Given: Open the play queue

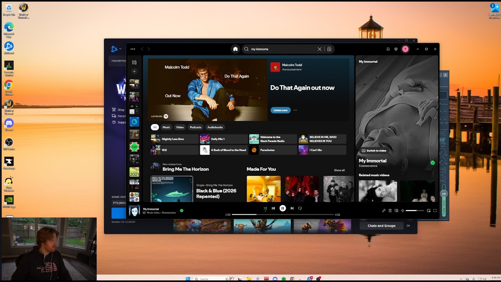Looking at the screenshot, I should [x=390, y=211].
